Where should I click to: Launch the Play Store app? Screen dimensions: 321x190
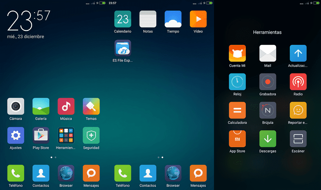41,135
